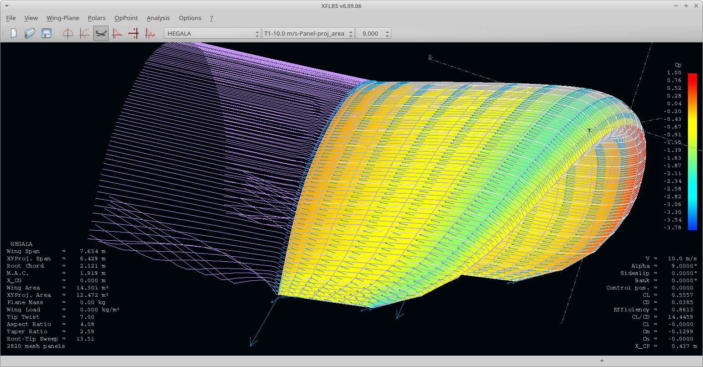Open the OpPoint menu
Image resolution: width=703 pixels, height=367 pixels.
click(x=126, y=18)
